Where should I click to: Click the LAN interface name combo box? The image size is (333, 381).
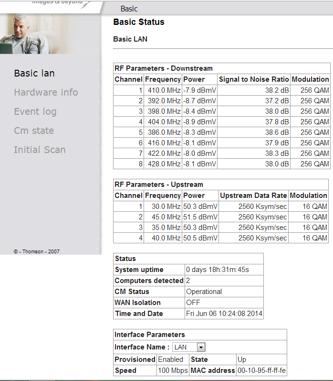[189, 347]
